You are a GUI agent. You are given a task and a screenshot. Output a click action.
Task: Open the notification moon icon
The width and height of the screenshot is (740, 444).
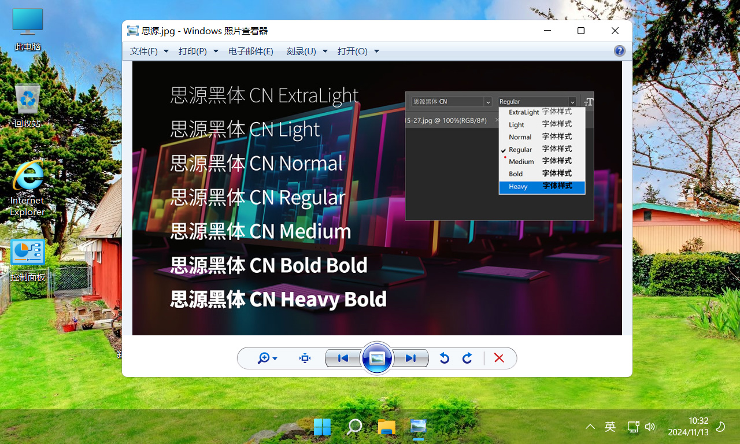pos(720,427)
